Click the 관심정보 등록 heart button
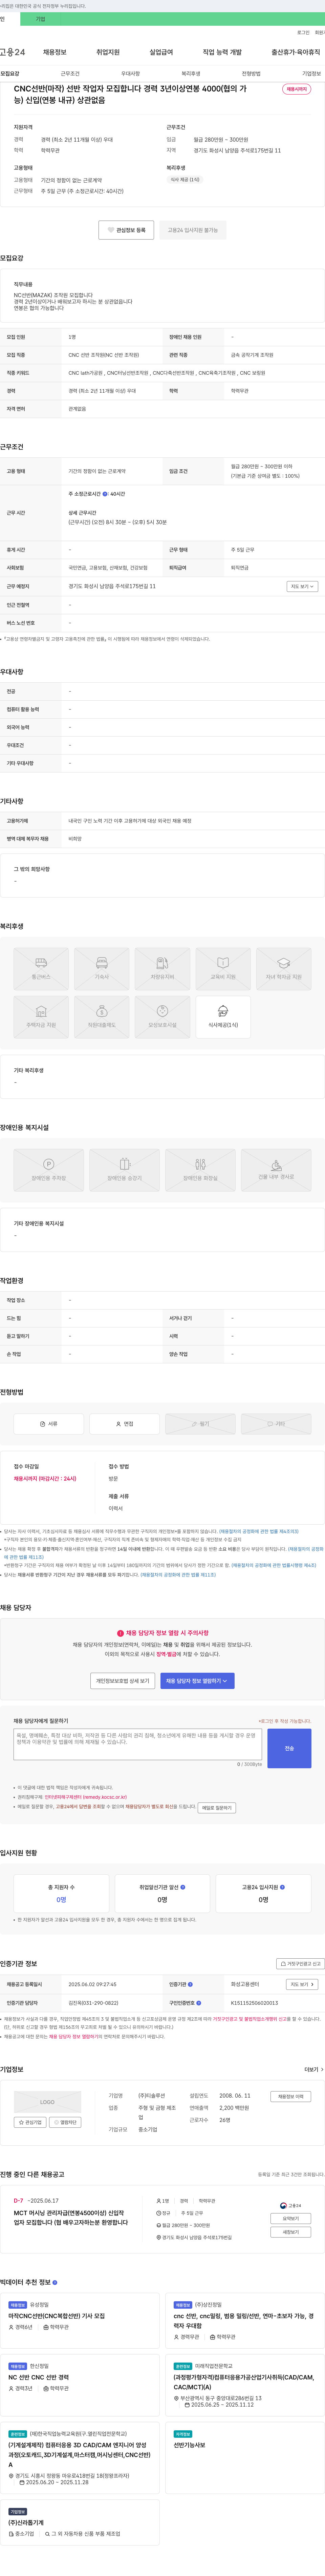Viewport: 325px width, 2576px height. [126, 230]
